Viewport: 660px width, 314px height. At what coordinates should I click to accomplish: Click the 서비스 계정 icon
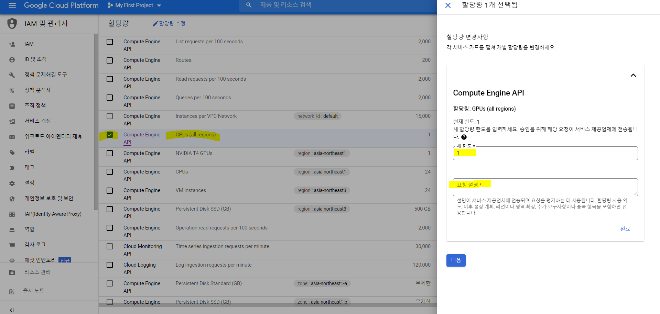click(x=12, y=121)
